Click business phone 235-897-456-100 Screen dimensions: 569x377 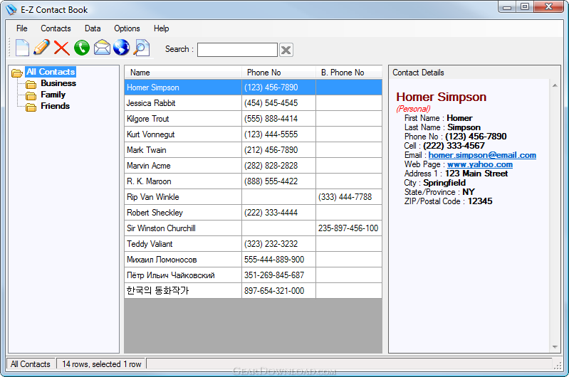(348, 228)
